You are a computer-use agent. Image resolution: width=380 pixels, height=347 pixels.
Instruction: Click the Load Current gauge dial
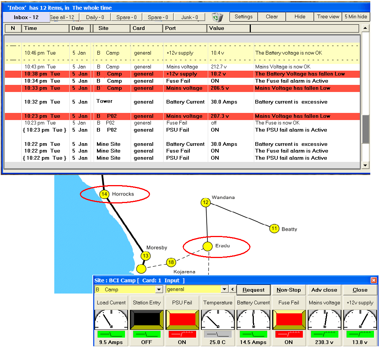[111, 319]
